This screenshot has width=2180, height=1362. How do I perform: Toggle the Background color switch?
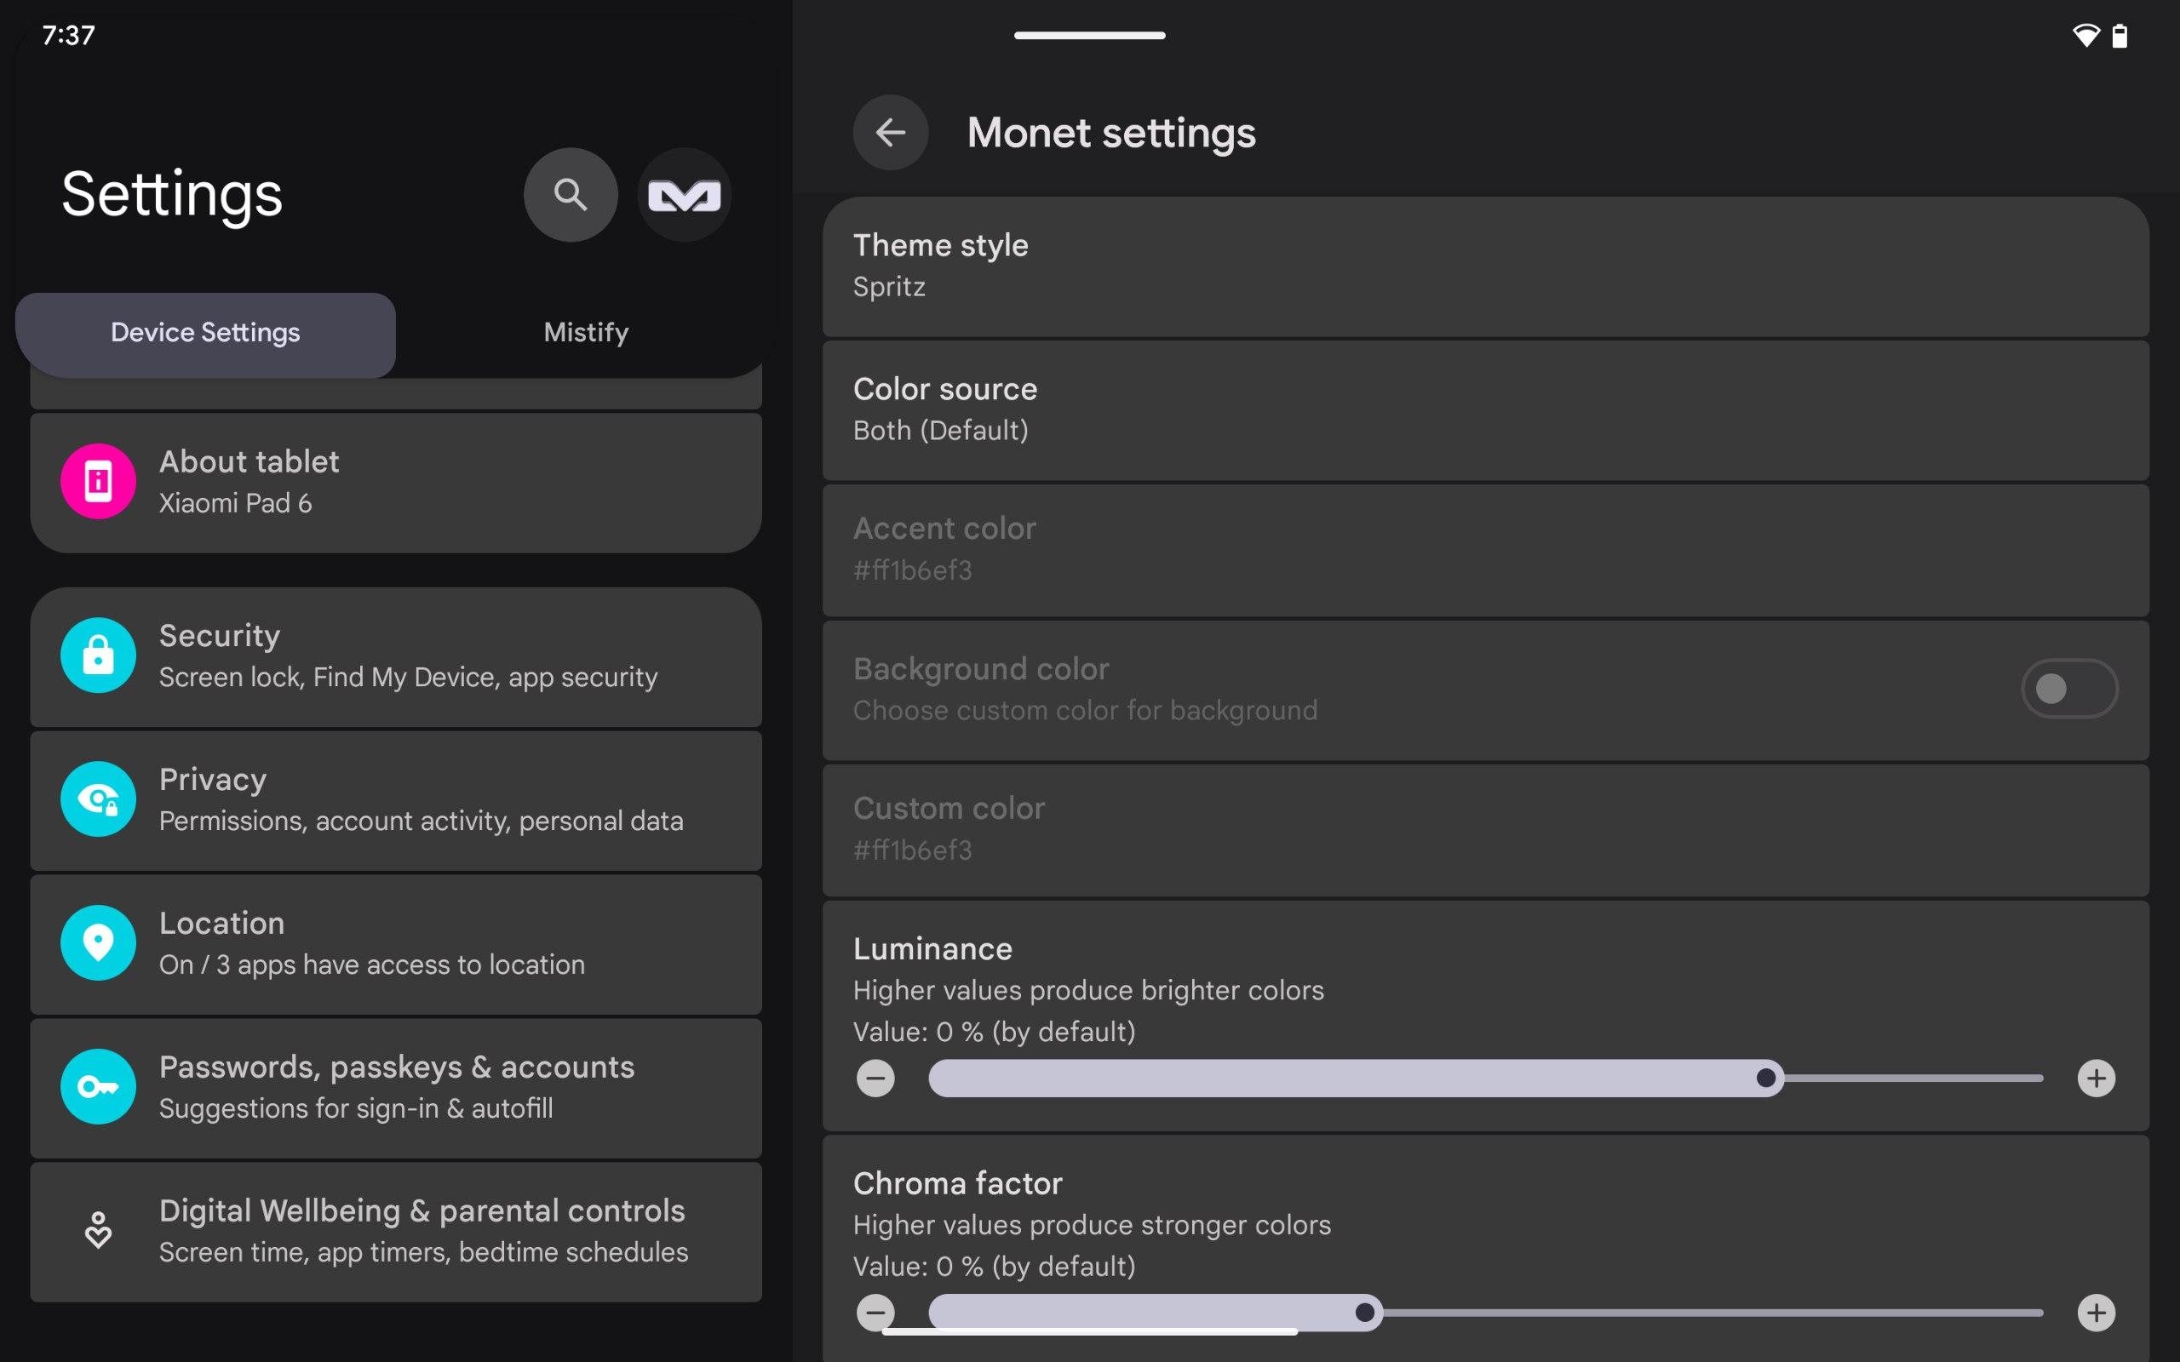point(2068,690)
